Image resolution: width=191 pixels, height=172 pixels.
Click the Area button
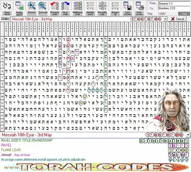coord(184,14)
